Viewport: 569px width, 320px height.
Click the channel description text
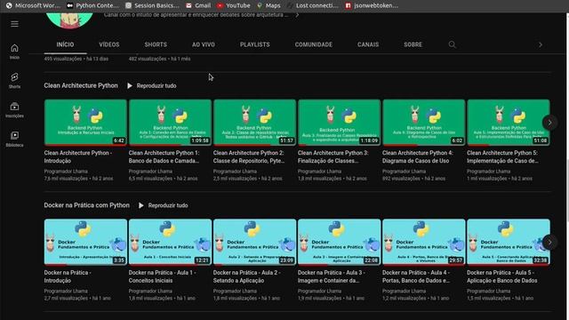tap(196, 15)
